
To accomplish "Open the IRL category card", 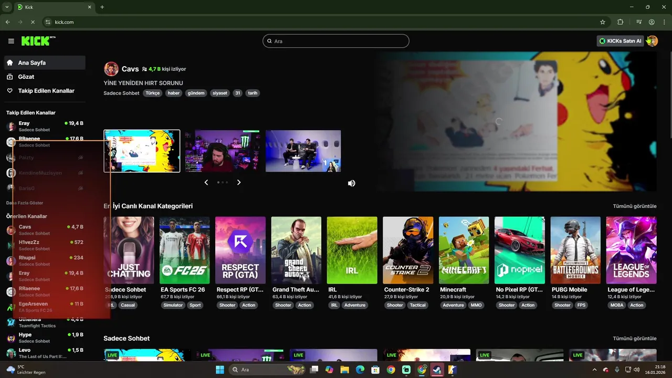I will 352,250.
